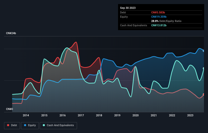The width and height of the screenshot is (208, 133).
Task: Click the 2017 x-axis label
Action: 81,115
